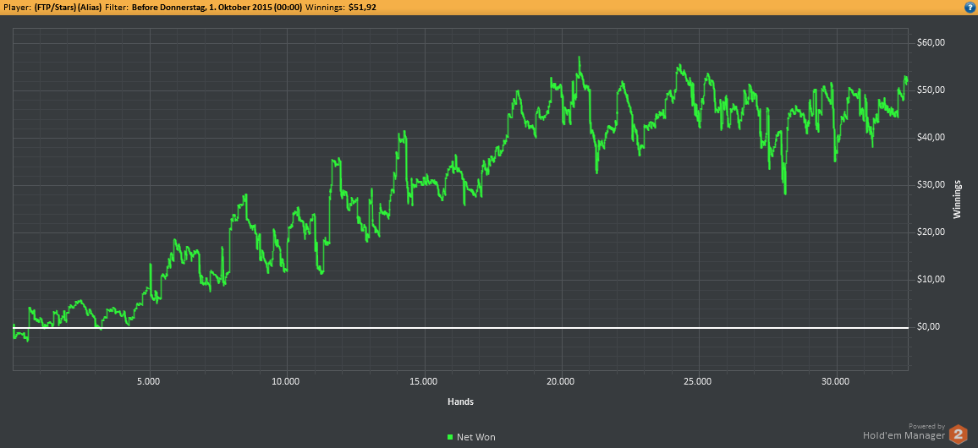Screen dimensions: 978x448
Task: Click the Player (FTP/Stars) (Alias) text
Action: (53, 7)
